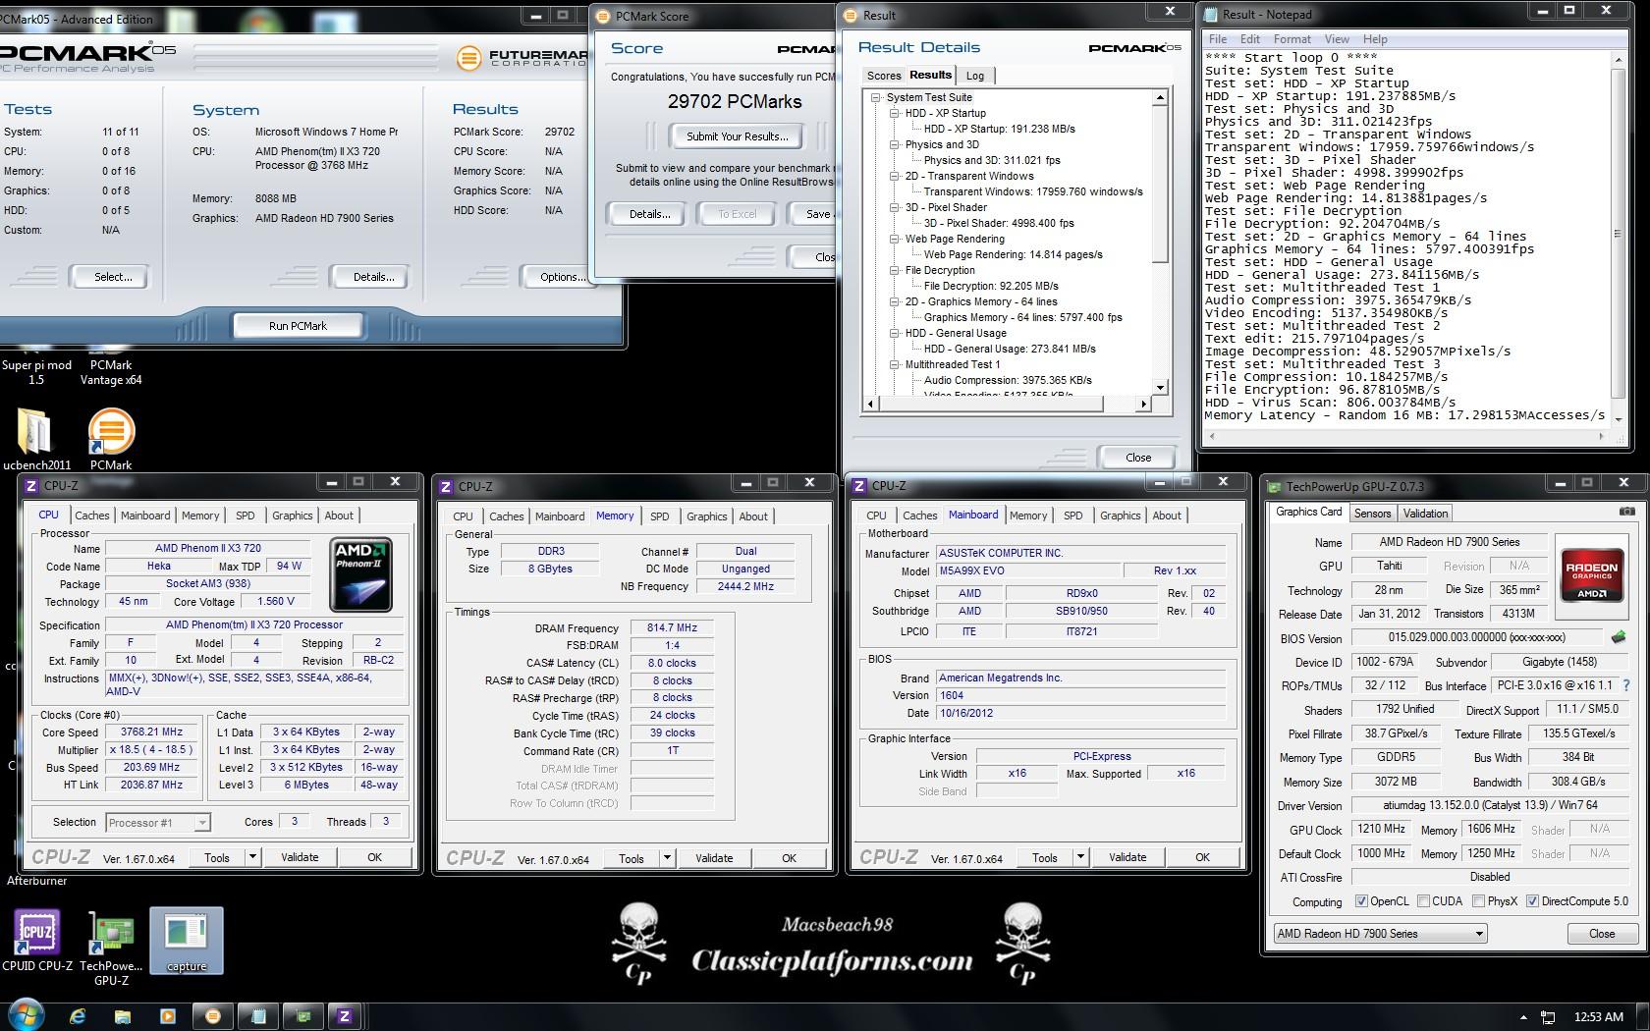Viewport: 1650px width, 1031px height.
Task: Open the Sensors tab in GPU-Z
Action: [1372, 514]
